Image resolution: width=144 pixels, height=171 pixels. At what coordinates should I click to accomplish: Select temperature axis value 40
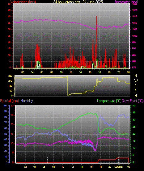coord(134,106)
